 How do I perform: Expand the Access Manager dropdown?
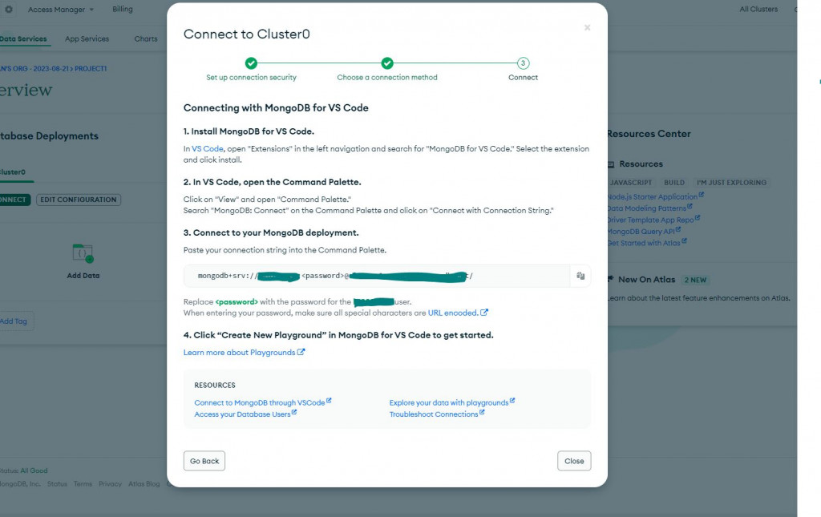pos(61,10)
